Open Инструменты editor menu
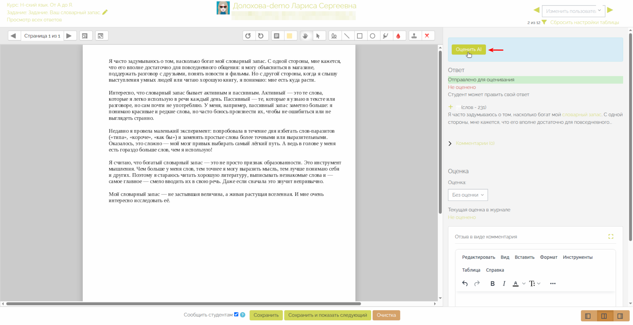Screen dimensions: 633x325 coord(577,257)
